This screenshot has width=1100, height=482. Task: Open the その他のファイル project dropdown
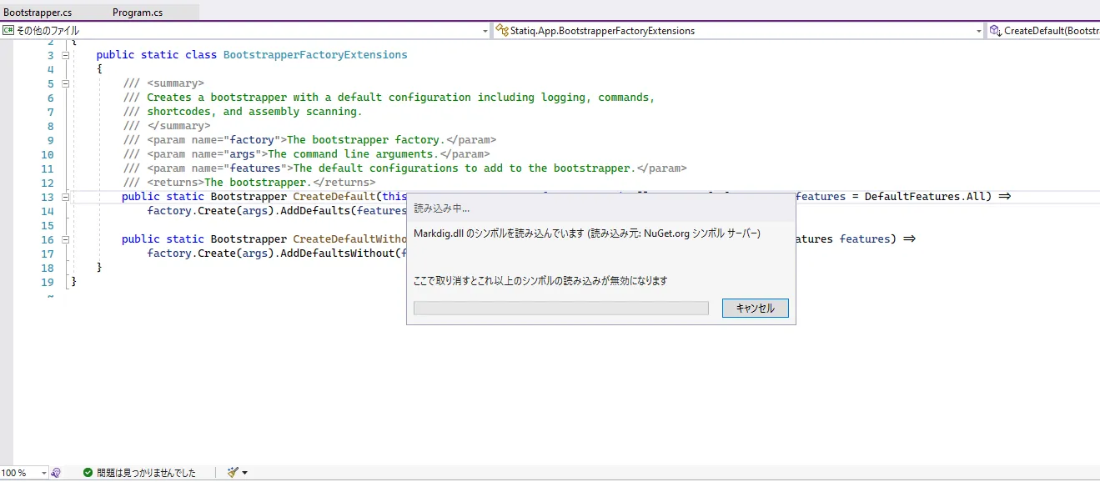(485, 31)
